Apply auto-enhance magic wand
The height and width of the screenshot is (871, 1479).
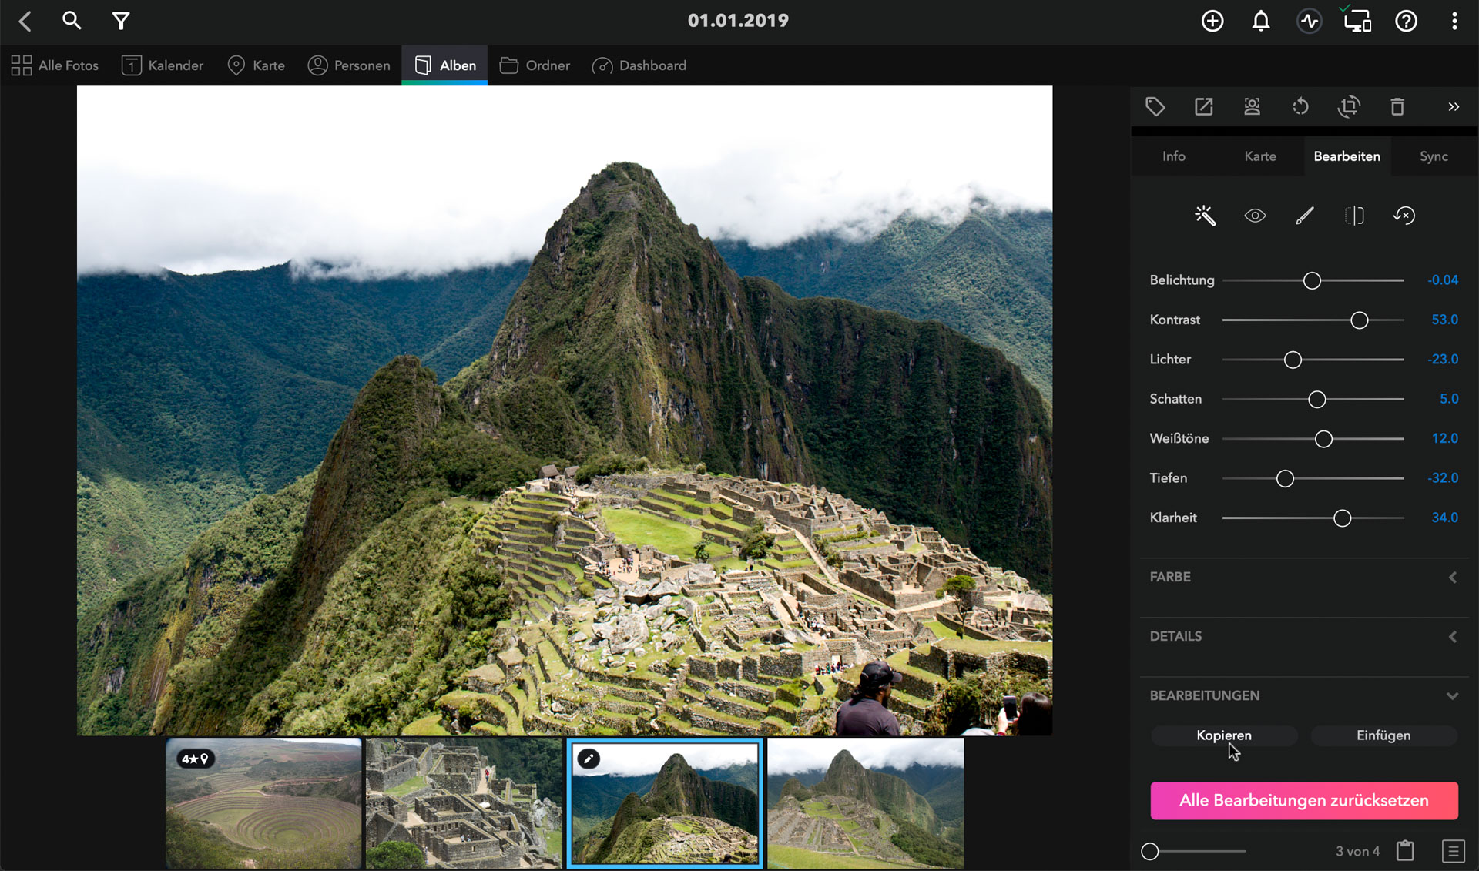1205,216
